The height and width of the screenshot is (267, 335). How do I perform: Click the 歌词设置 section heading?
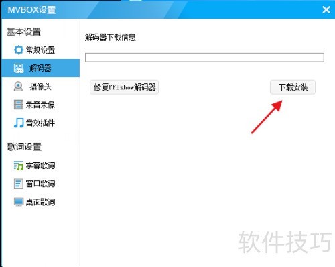[24, 147]
